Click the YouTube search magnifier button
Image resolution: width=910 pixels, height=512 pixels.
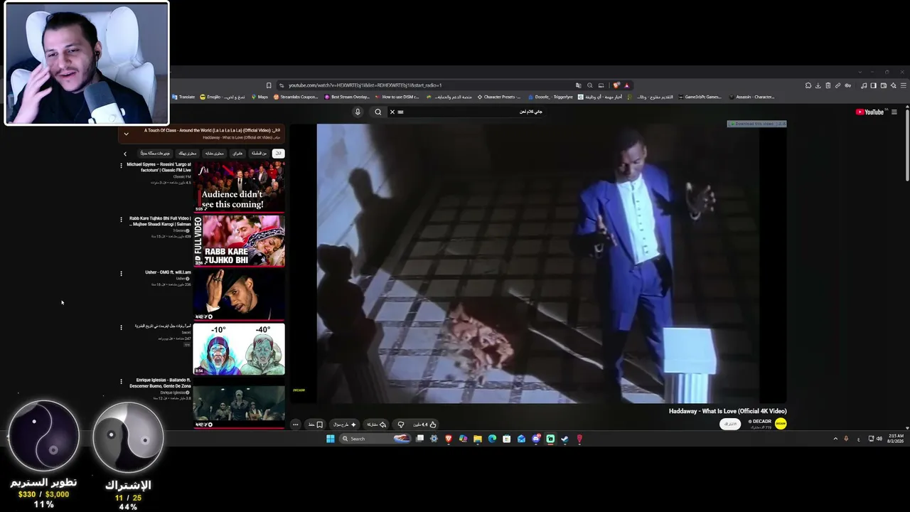point(378,112)
